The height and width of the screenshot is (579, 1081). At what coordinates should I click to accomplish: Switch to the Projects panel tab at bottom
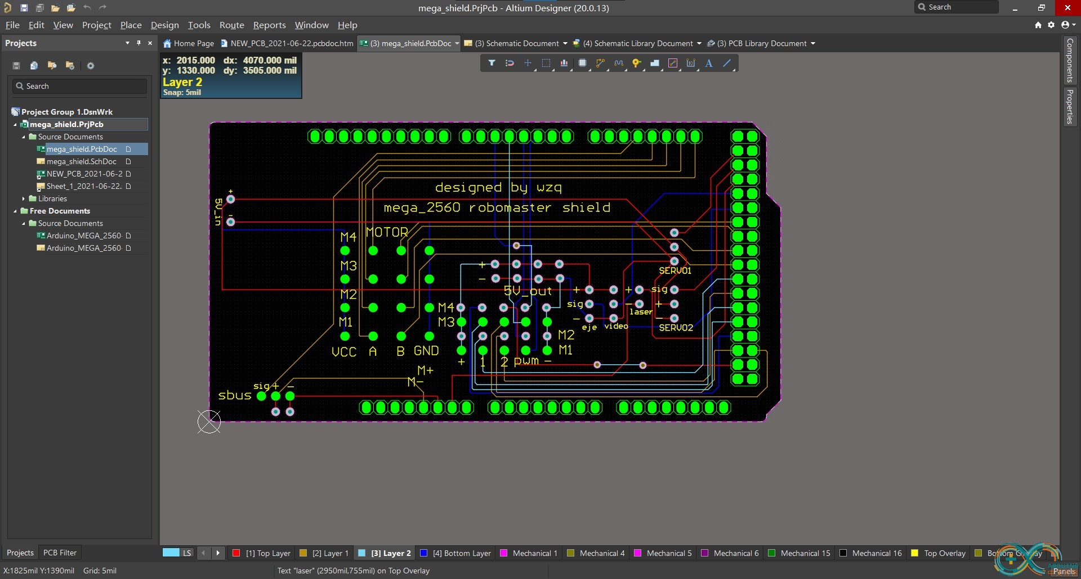(x=20, y=553)
